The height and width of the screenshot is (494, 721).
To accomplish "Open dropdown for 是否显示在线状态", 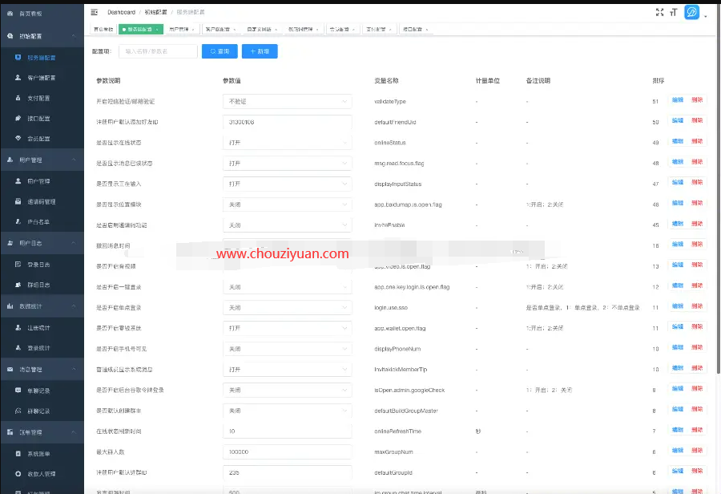I will click(x=287, y=143).
